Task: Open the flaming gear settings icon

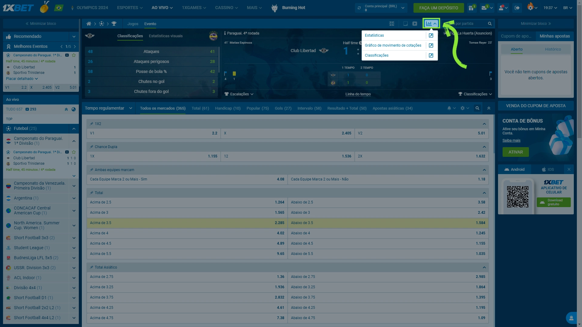Action: pyautogui.click(x=530, y=7)
